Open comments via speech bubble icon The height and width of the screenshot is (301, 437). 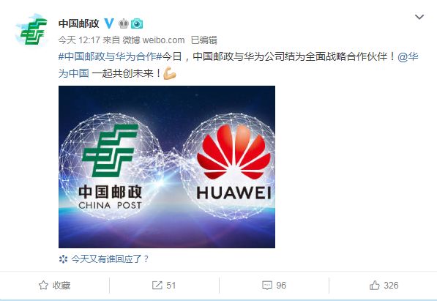267,285
